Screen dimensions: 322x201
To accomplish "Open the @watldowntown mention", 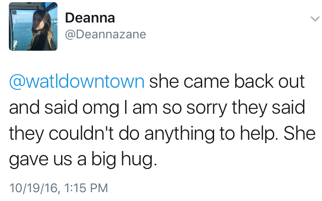I will pyautogui.click(x=77, y=82).
